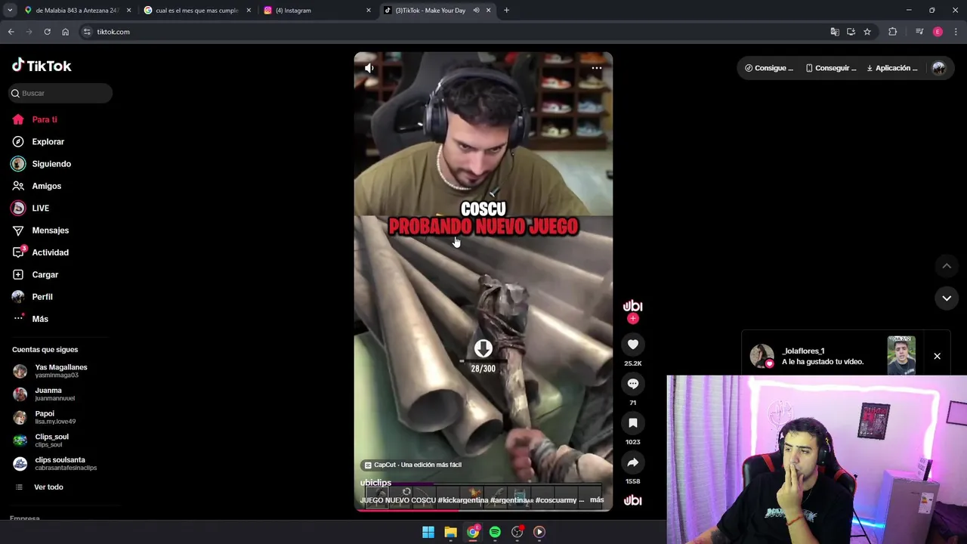Screen dimensions: 967x544
Task: Share the video with arrow icon
Action: [632, 462]
